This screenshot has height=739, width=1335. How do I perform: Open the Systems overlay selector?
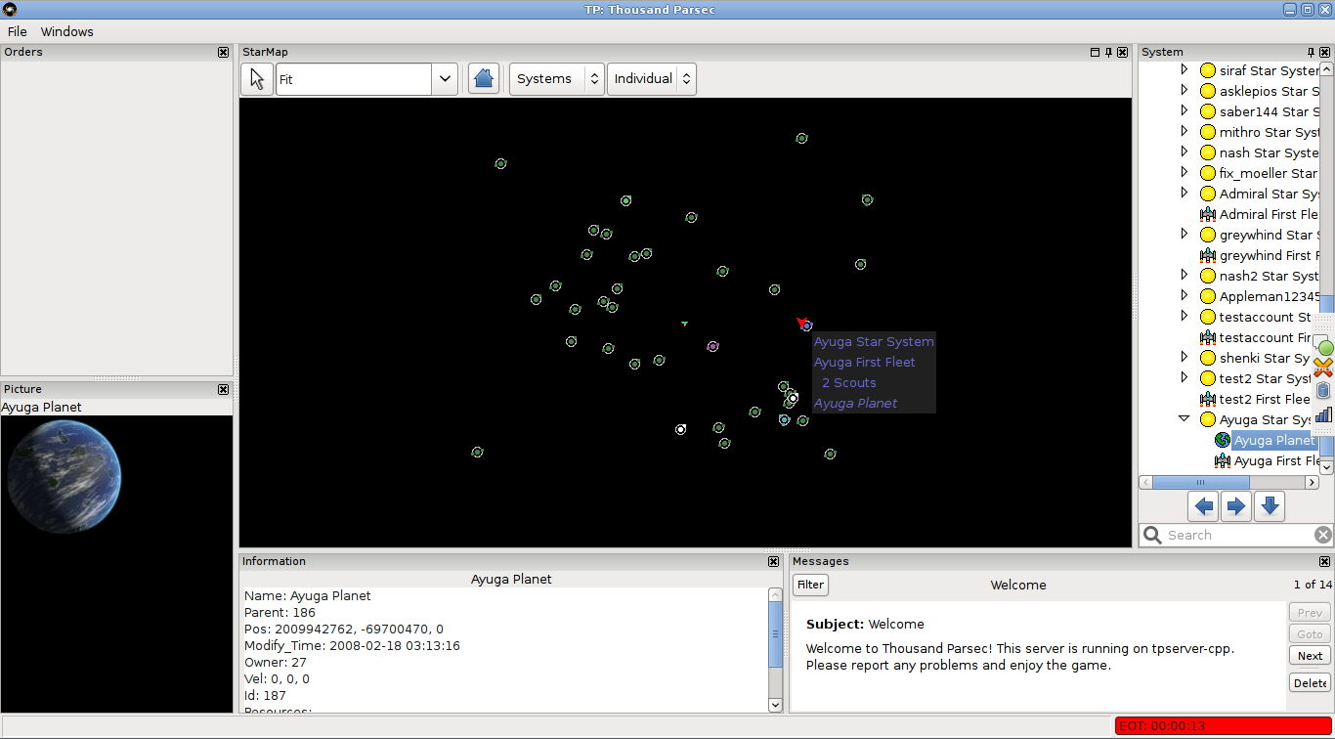(556, 79)
